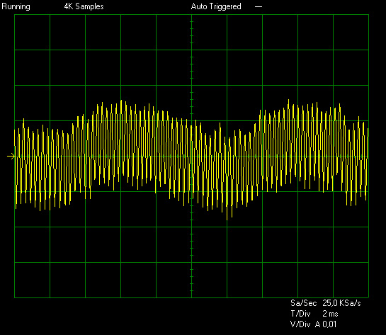This screenshot has height=335, width=386.
Task: Click the Auto Triggered status text
Action: (216, 6)
